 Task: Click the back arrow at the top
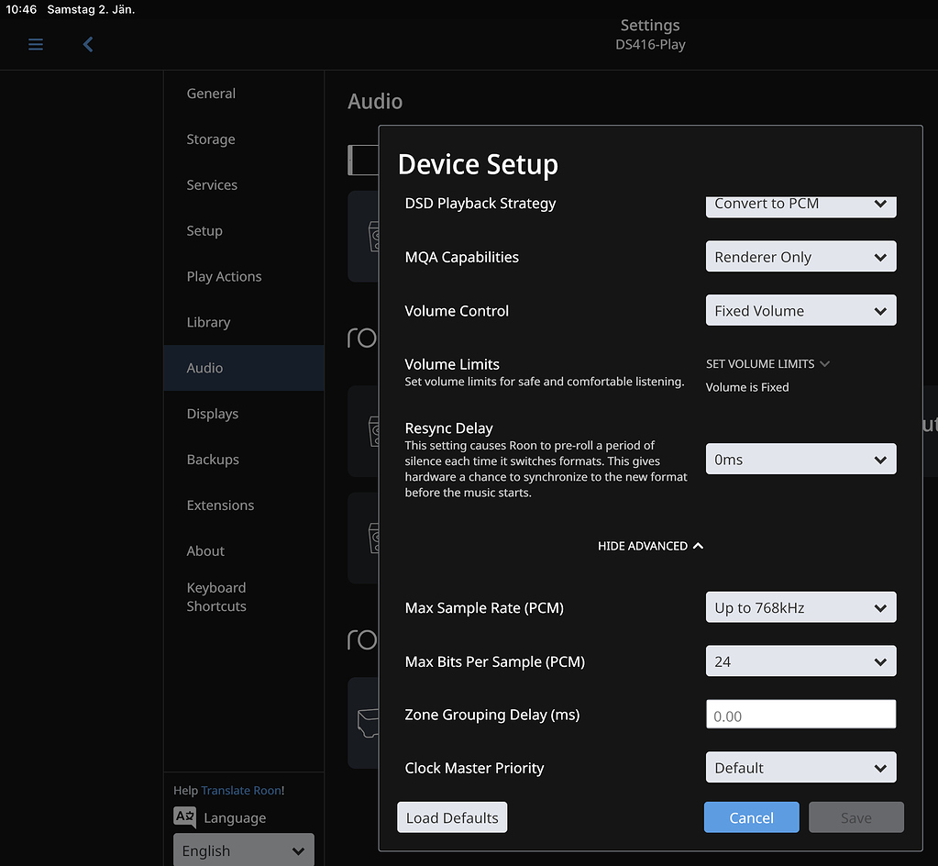pyautogui.click(x=87, y=43)
